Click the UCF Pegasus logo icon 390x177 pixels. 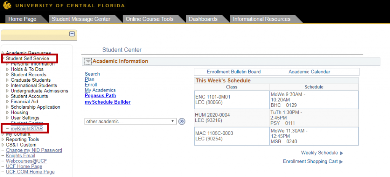point(8,5)
